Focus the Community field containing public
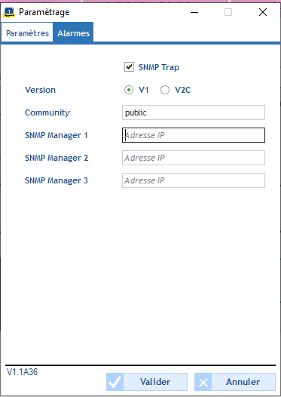This screenshot has height=397, width=281. coord(194,112)
